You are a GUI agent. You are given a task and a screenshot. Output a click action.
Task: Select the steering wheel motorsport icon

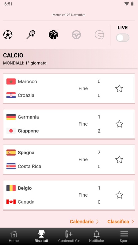click(76, 35)
